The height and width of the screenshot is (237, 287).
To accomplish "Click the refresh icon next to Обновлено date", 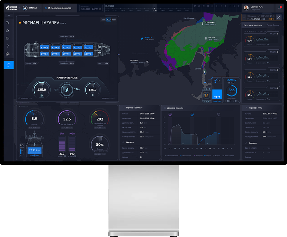I will pyautogui.click(x=259, y=16).
